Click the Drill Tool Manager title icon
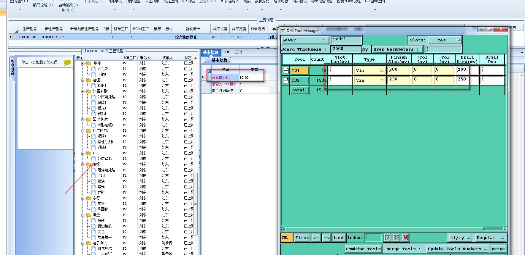Screen dimensions: 525x255 pos(283,30)
